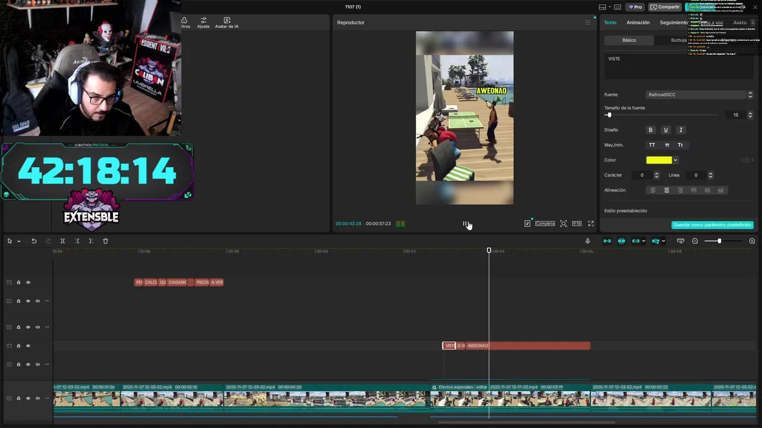This screenshot has height=428, width=762.
Task: Select the Texto tab
Action: click(x=610, y=23)
